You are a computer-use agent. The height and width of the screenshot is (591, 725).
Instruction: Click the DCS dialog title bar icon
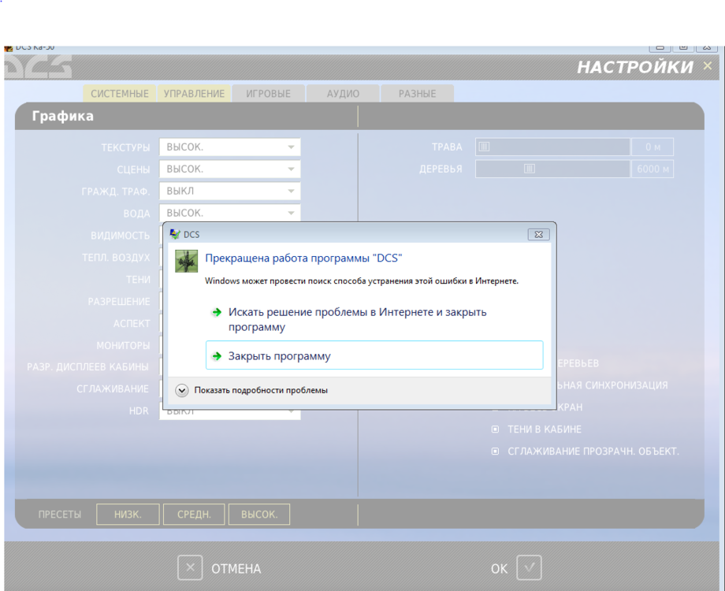tap(175, 234)
